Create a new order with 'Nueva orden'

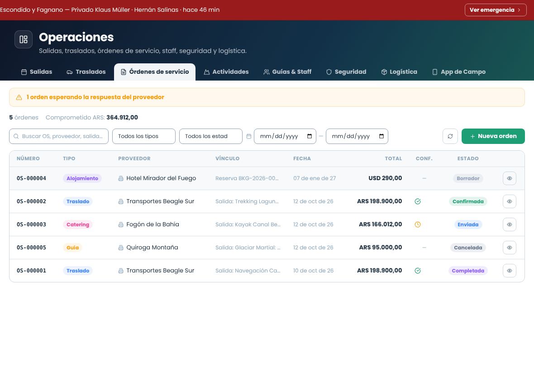[x=493, y=136]
